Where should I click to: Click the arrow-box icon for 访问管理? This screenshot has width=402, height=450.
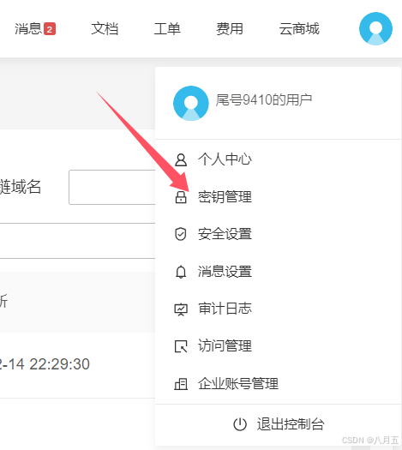[181, 346]
